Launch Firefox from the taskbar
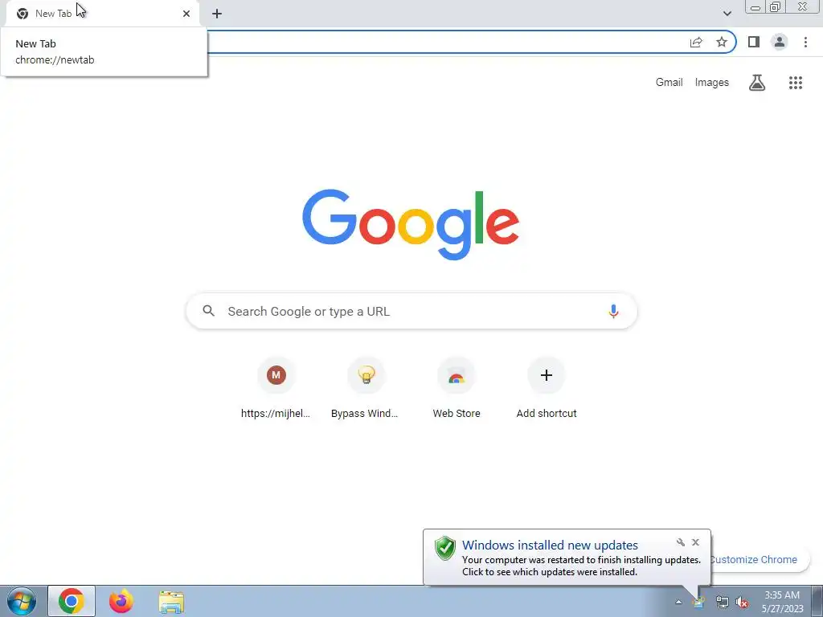The height and width of the screenshot is (617, 823). (121, 601)
